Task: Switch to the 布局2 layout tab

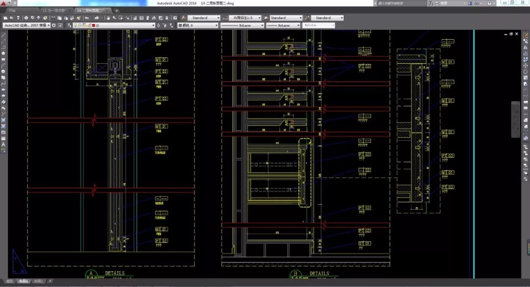Action: pyautogui.click(x=38, y=281)
